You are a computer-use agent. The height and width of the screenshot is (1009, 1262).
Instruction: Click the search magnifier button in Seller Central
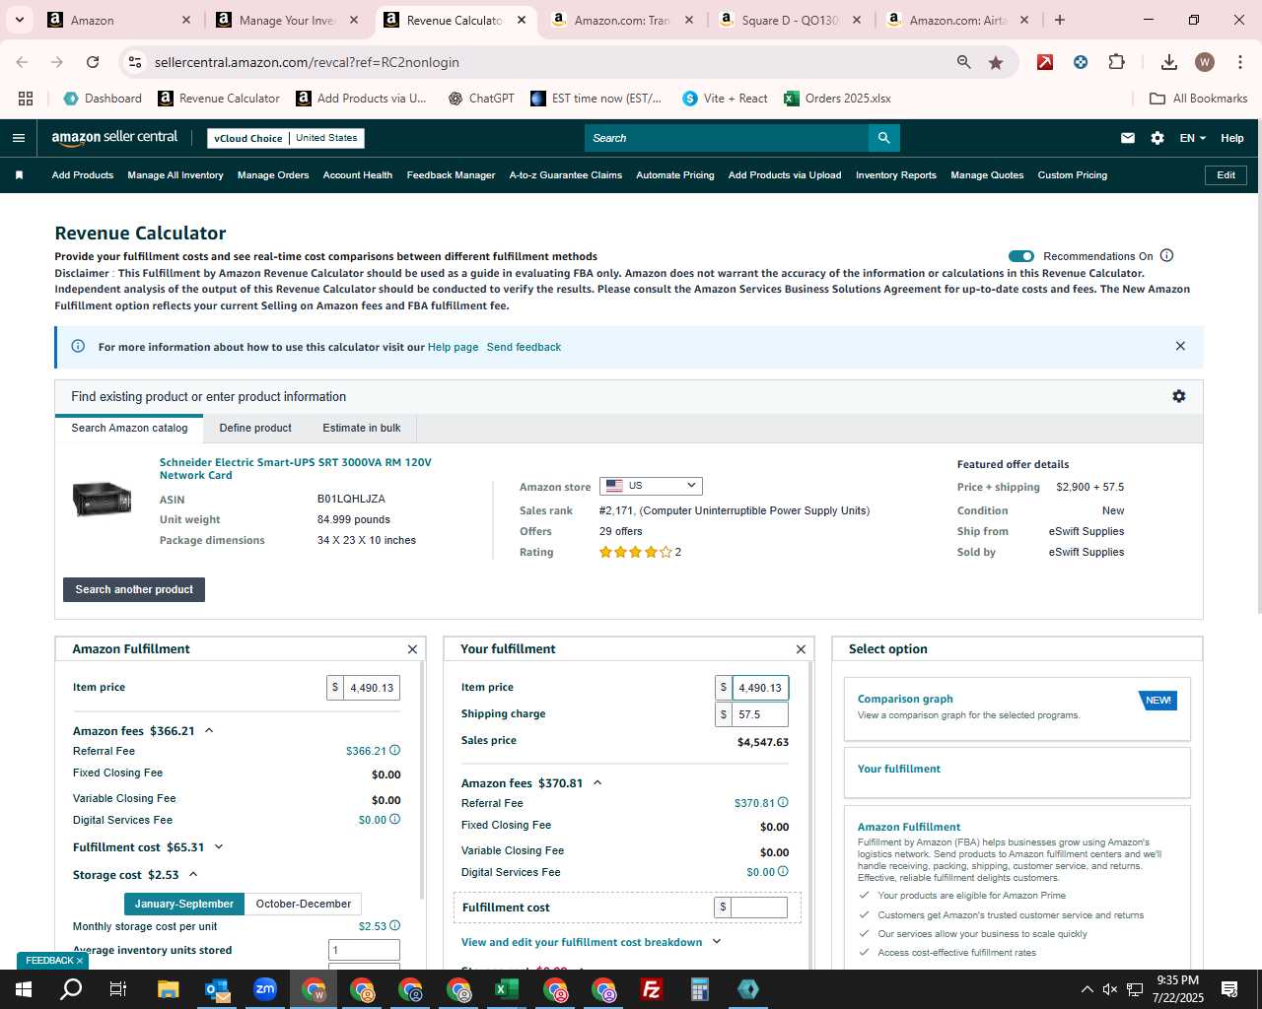point(884,138)
